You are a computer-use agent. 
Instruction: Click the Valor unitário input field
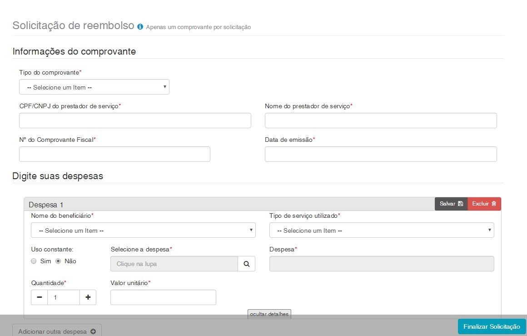163,297
